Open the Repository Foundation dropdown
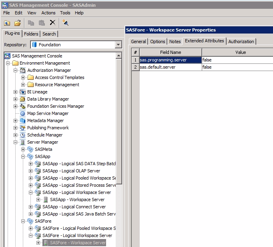The height and width of the screenshot is (247, 273). click(118, 45)
